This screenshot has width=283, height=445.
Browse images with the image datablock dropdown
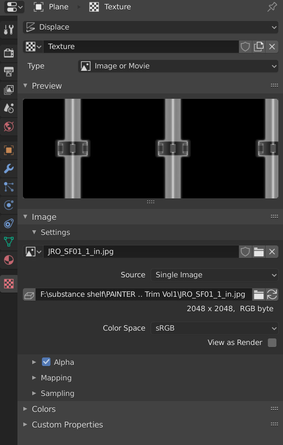tap(33, 252)
